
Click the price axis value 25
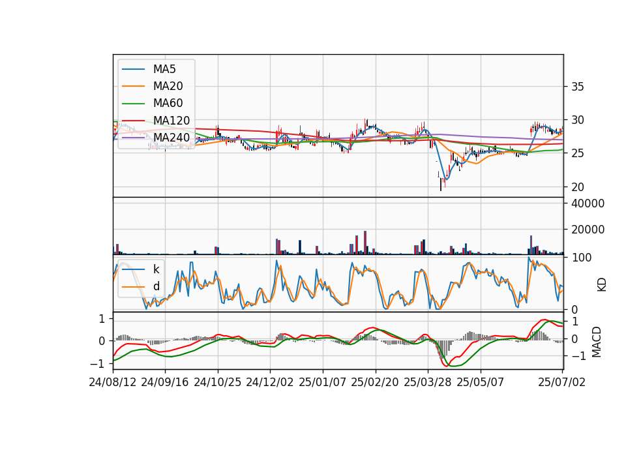(x=577, y=153)
